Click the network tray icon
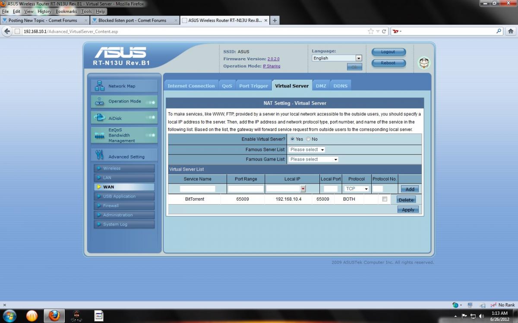Screen dimensions: 518x323 473,316
